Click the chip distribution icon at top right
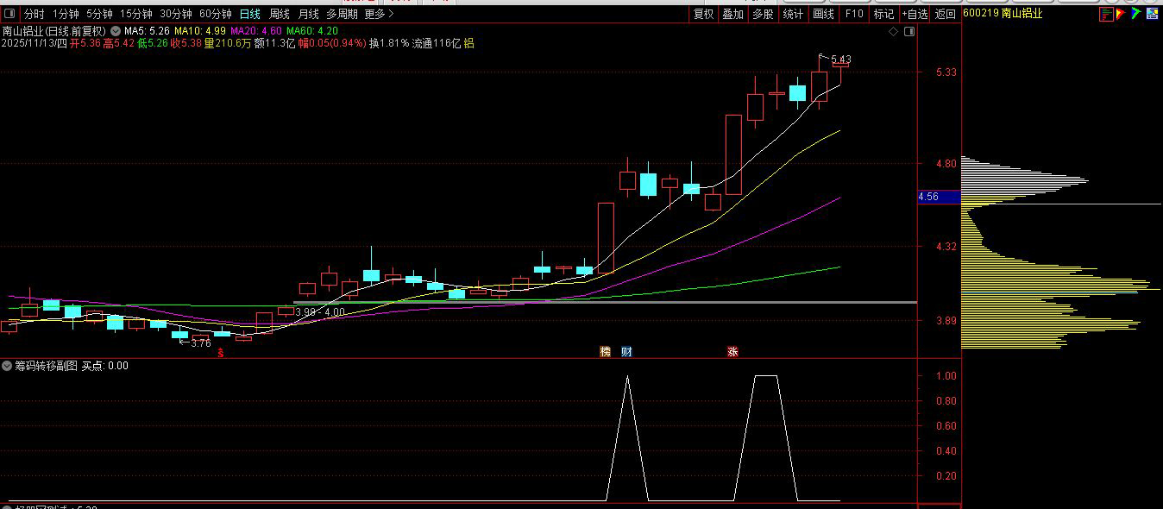1163x509 pixels. pyautogui.click(x=1105, y=14)
